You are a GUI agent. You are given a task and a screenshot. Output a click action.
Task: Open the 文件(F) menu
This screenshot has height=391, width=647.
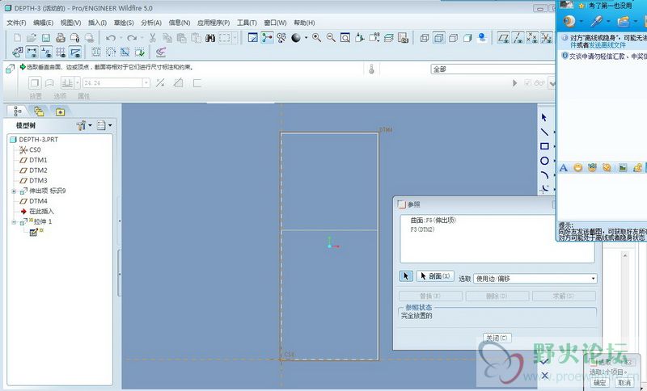(16, 23)
